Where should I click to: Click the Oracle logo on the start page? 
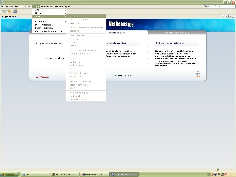click(x=42, y=77)
